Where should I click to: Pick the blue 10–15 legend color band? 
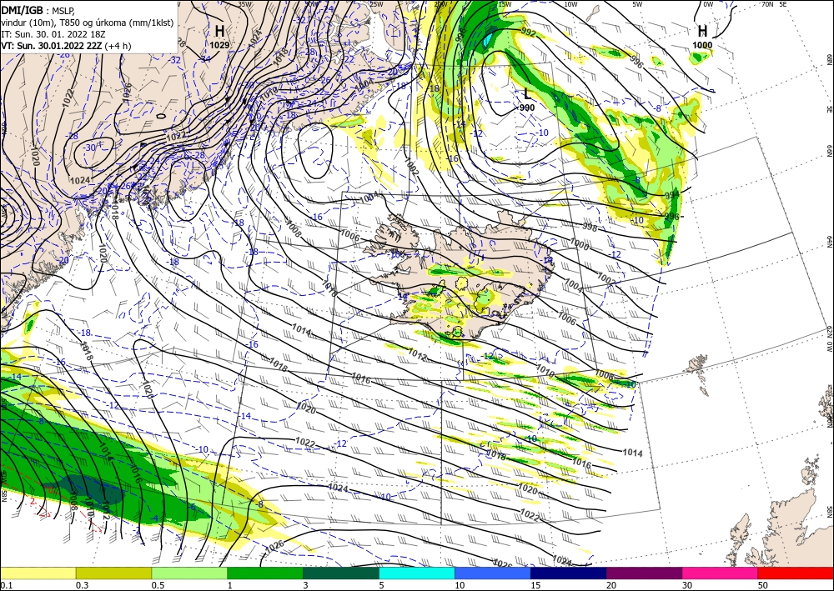click(x=493, y=573)
